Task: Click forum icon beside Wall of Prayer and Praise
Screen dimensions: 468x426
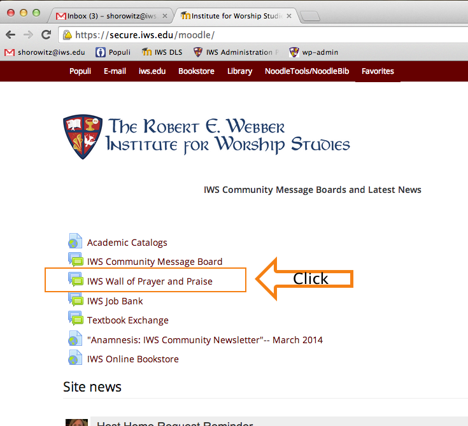Action: 76,279
